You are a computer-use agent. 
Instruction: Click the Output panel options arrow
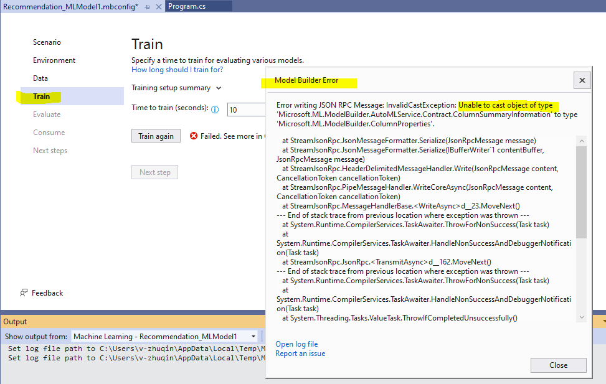[x=604, y=321]
